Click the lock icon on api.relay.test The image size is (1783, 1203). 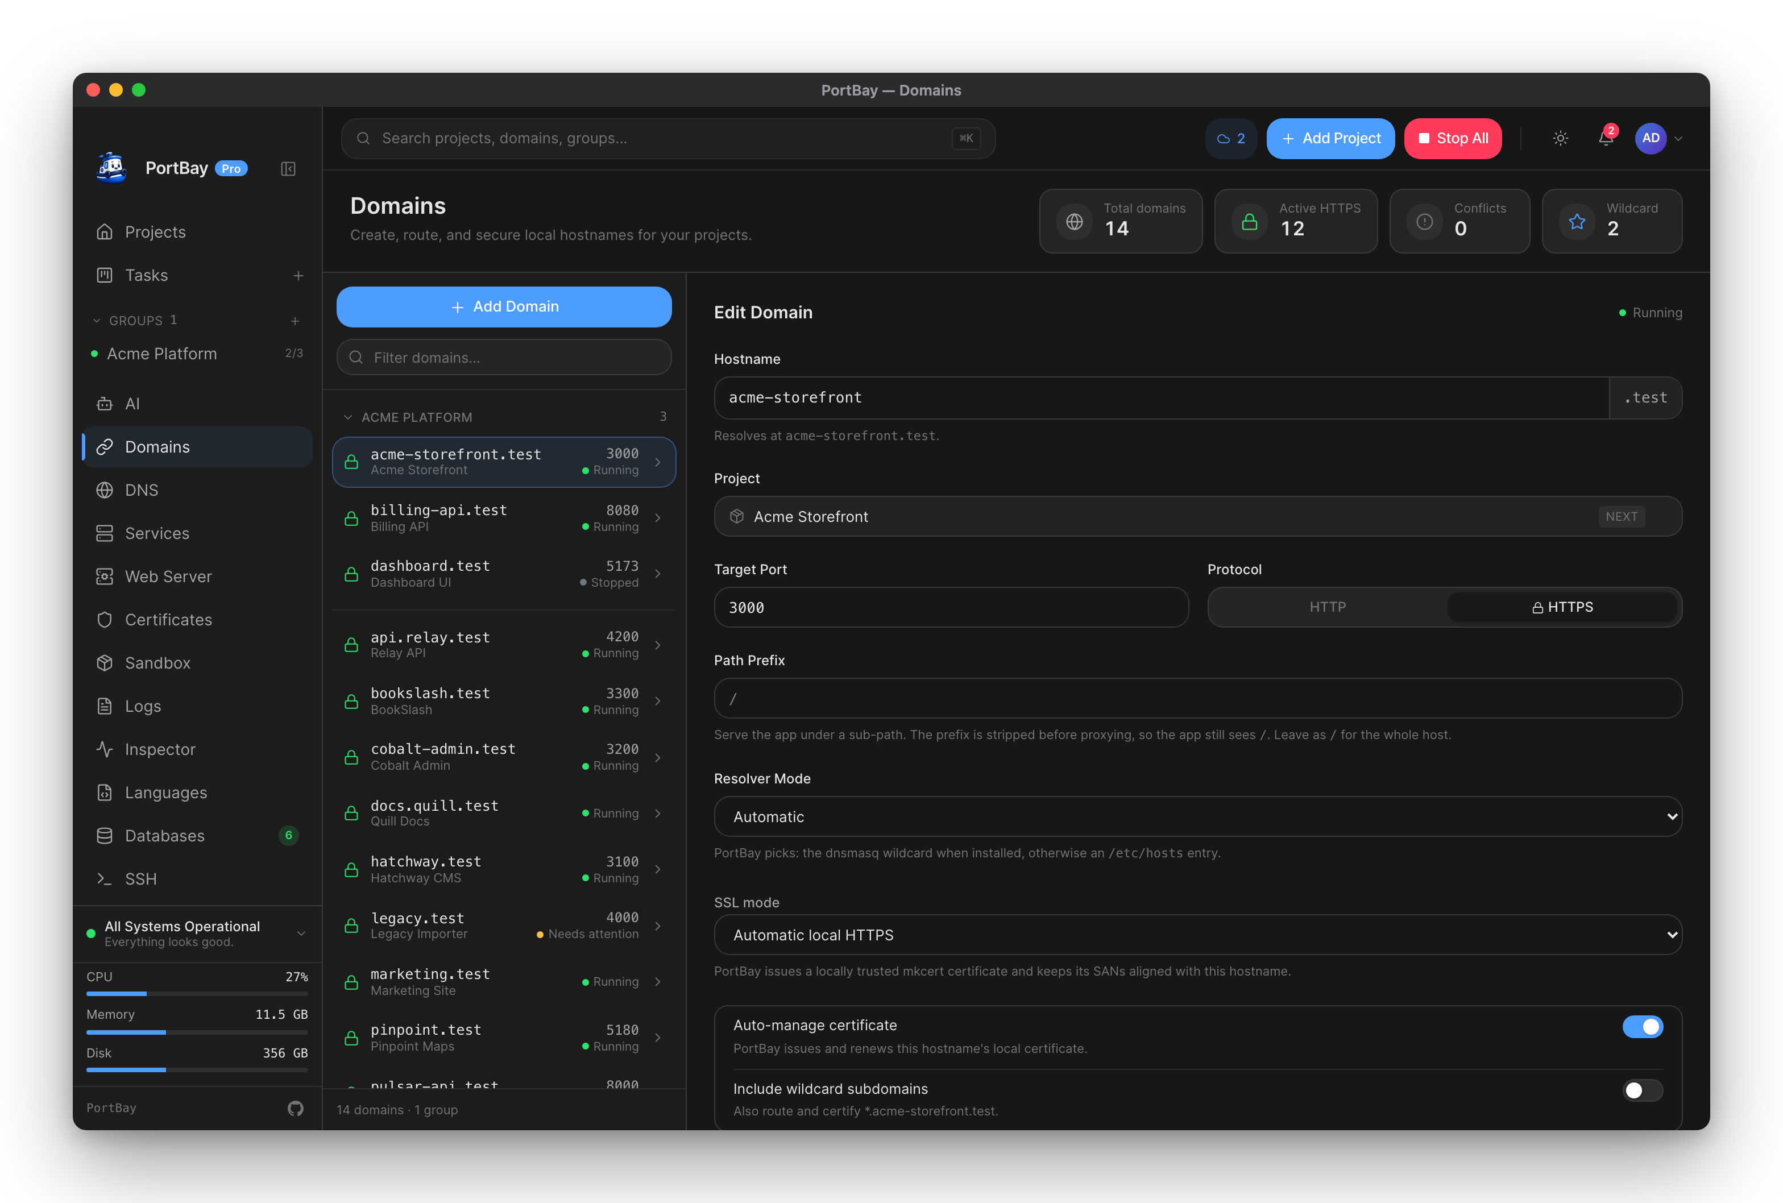(351, 645)
